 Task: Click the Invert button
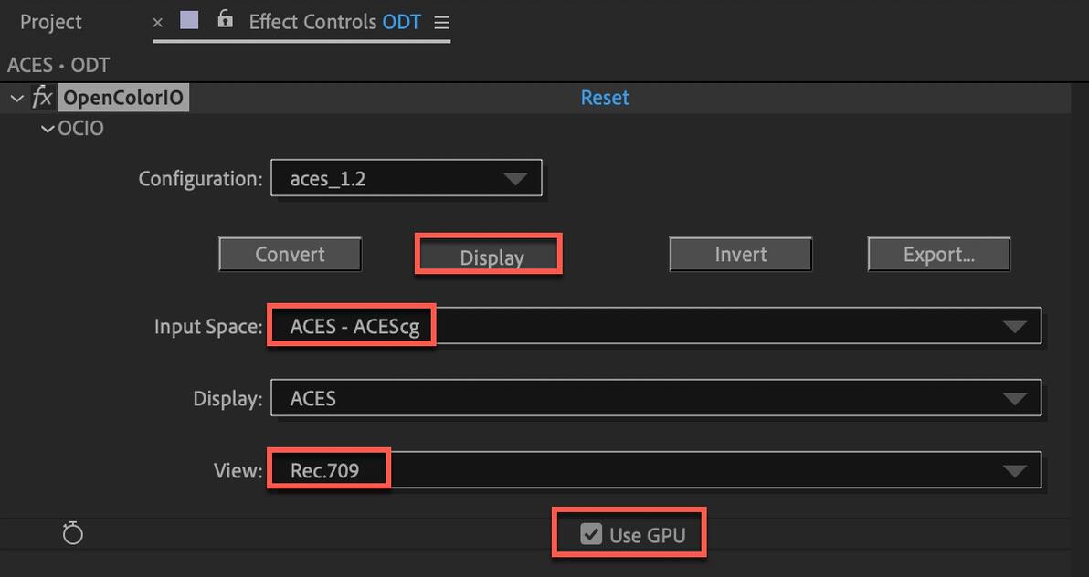coord(740,255)
